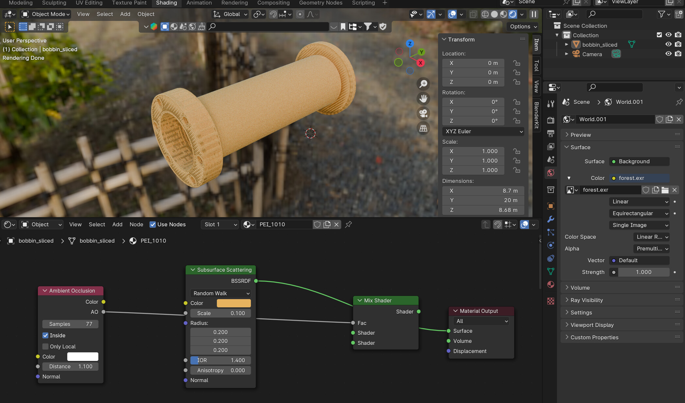The image size is (685, 403).
Task: Disable Camera in renders
Action: [x=678, y=54]
